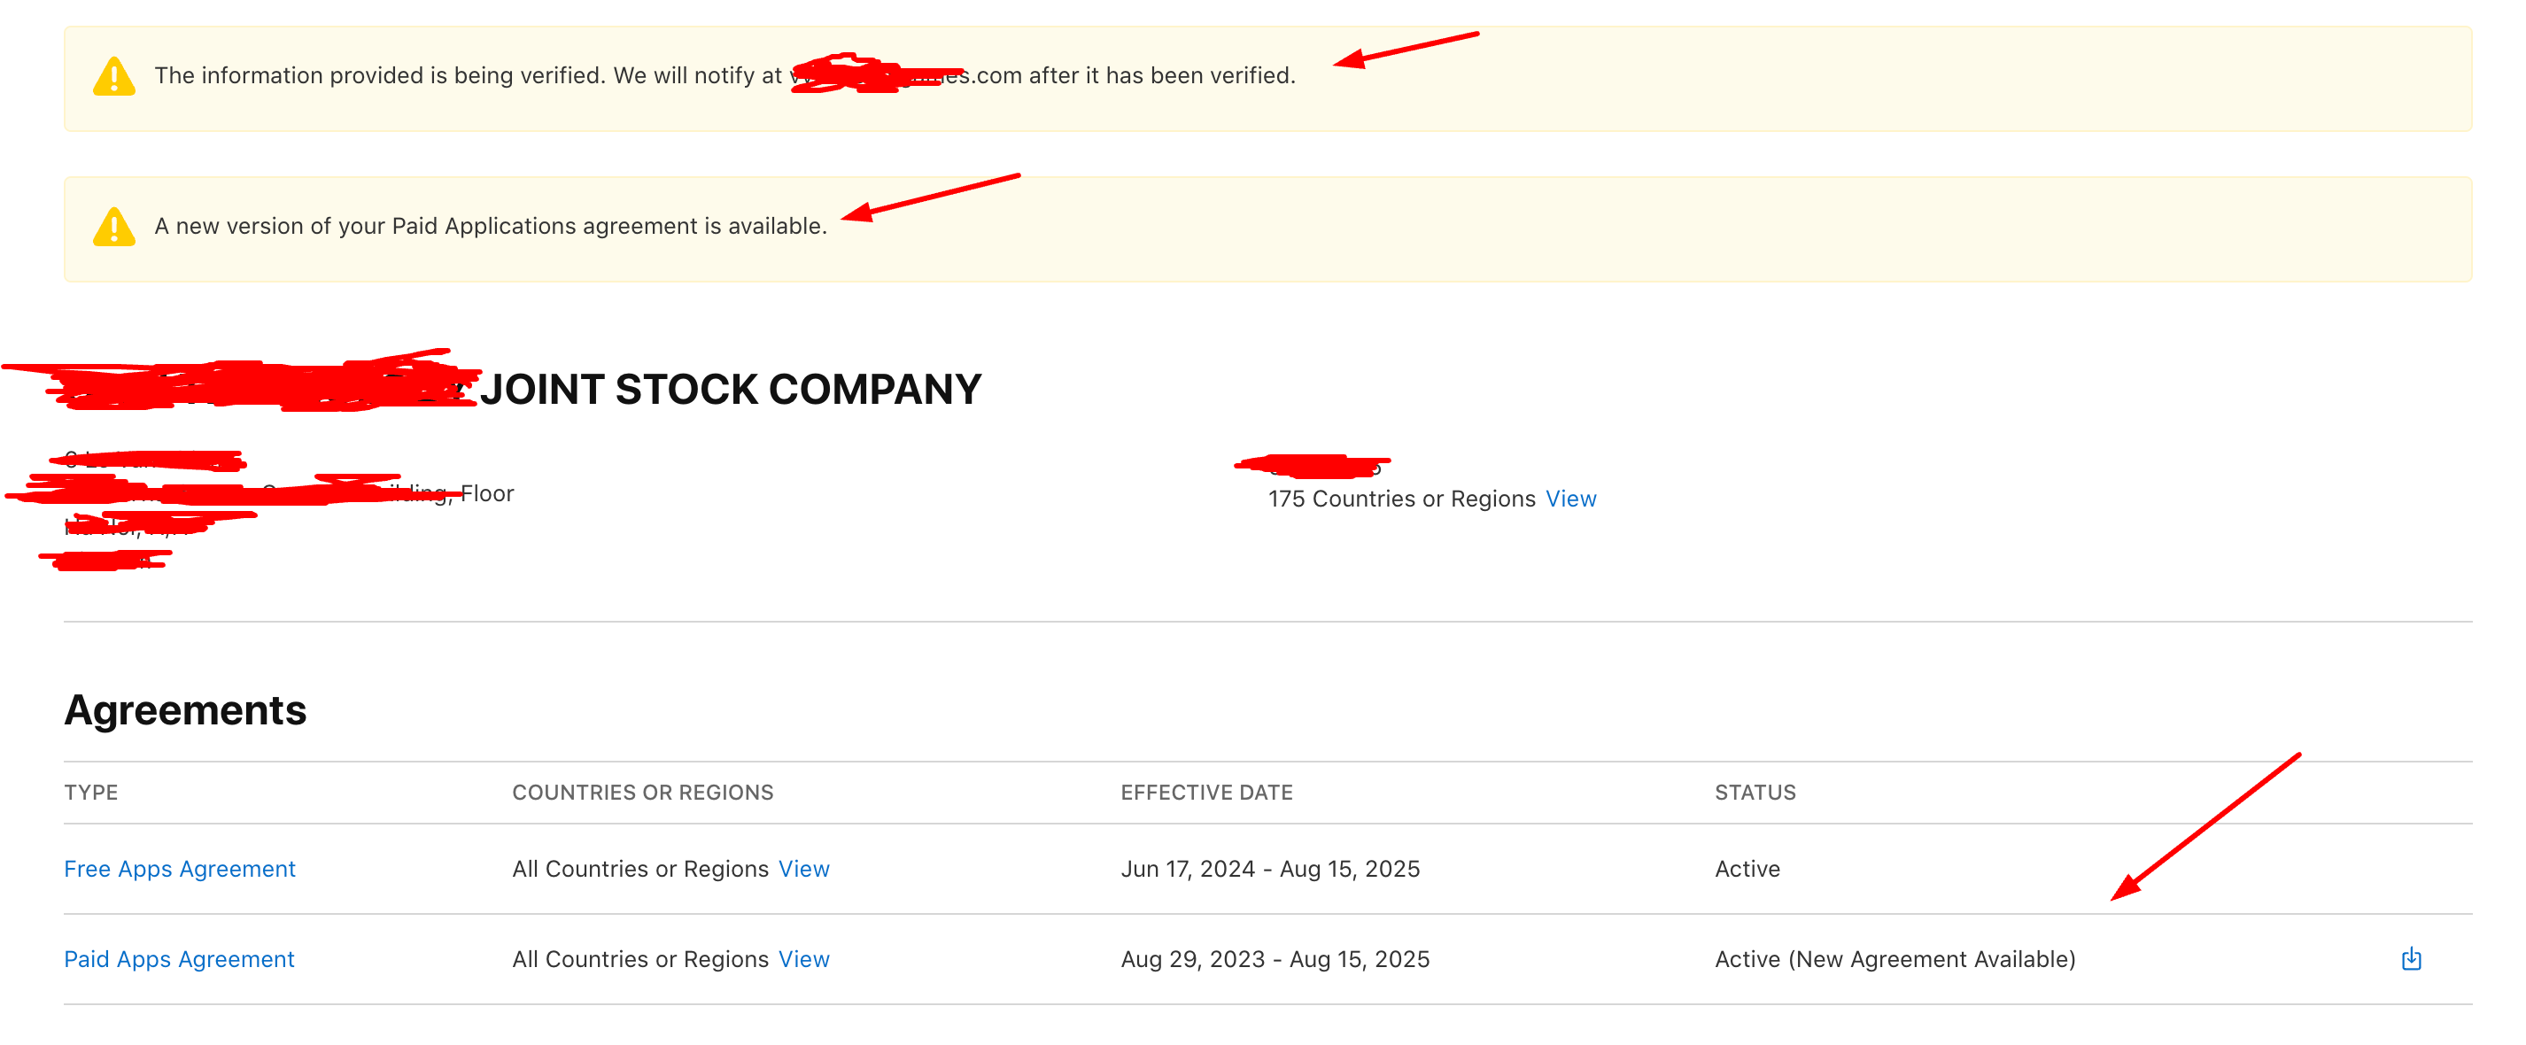This screenshot has width=2526, height=1045.
Task: Click the EFFECTIVE DATE column header
Action: point(1207,792)
